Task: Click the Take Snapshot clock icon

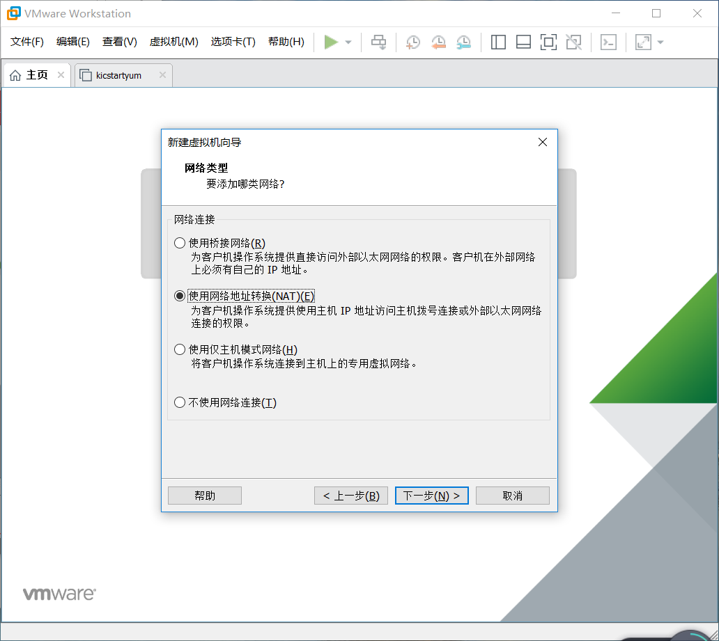Action: coord(412,42)
